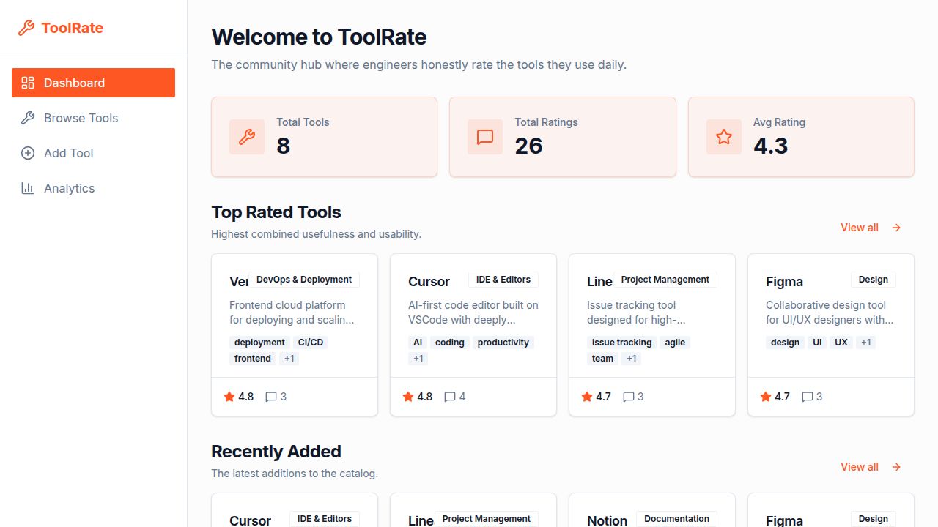Click the team tag on Linear card
938x527 pixels.
603,359
